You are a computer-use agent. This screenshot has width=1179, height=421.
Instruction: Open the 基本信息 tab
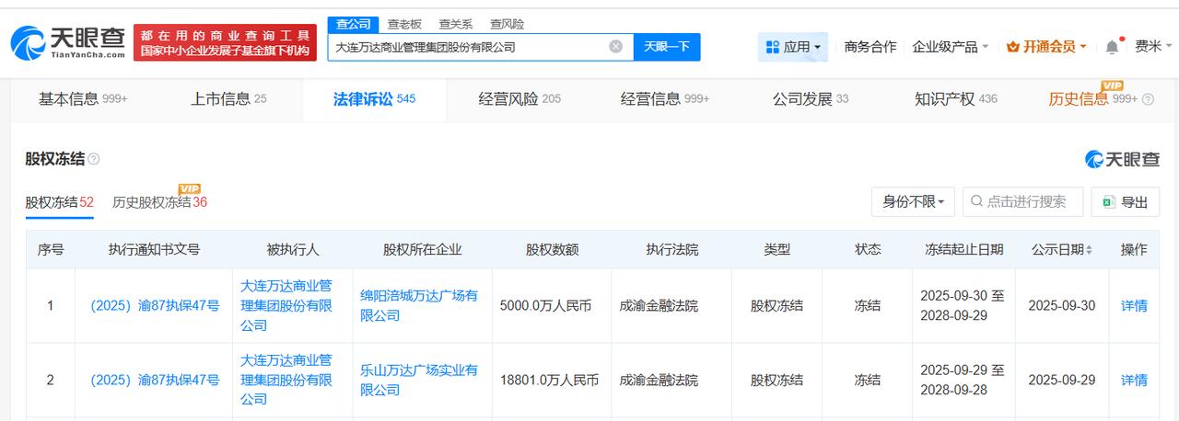[x=83, y=98]
